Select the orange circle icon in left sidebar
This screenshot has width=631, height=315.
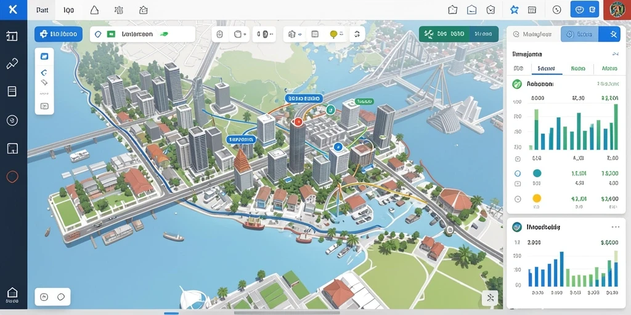12,177
